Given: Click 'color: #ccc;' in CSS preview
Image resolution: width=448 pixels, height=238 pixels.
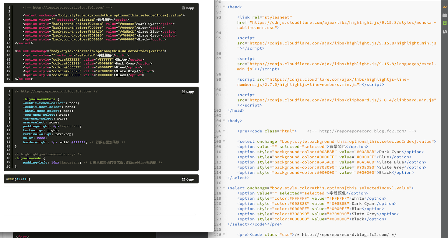Looking at the screenshot, I should (35, 138).
